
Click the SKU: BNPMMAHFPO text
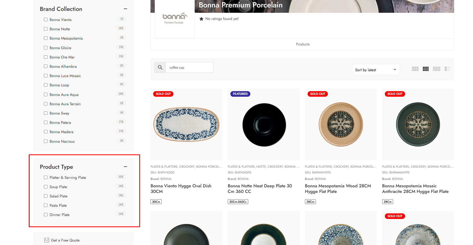tap(396, 172)
